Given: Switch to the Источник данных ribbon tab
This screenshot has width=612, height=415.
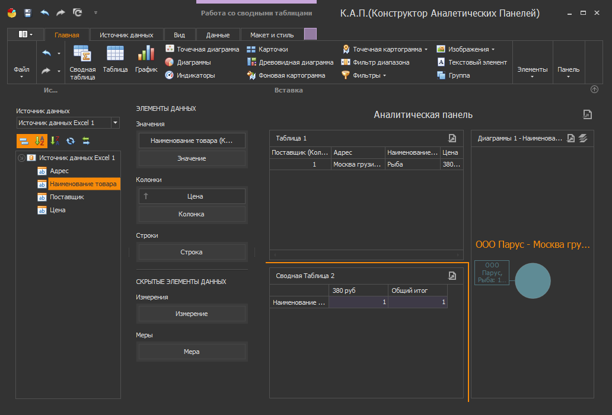Looking at the screenshot, I should click(126, 35).
